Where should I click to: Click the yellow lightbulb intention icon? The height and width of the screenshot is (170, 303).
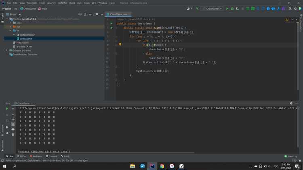pos(120,45)
